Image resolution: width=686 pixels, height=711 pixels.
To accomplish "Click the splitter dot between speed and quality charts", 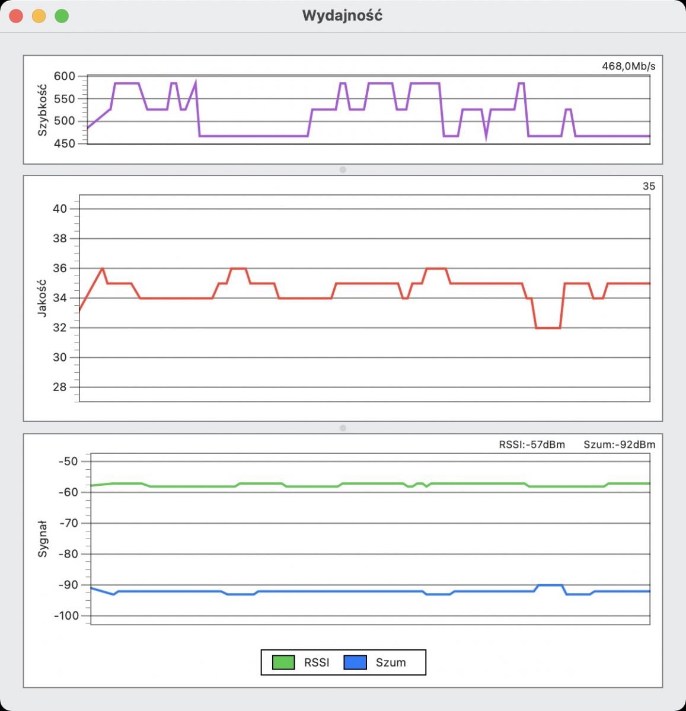I will click(x=343, y=170).
